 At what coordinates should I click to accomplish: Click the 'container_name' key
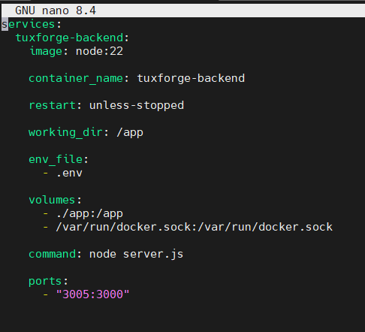[x=76, y=78]
